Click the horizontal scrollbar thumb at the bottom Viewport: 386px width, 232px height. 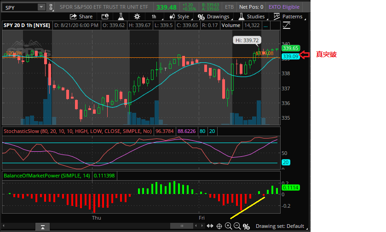(x=182, y=226)
